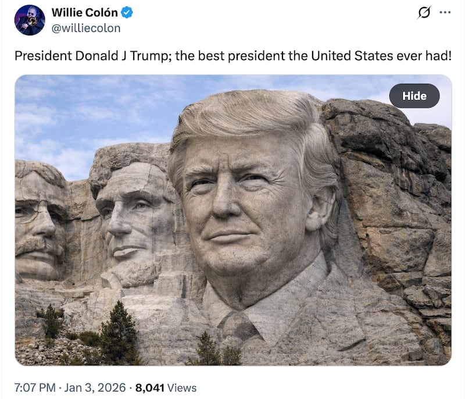Open Willie Colón's profile avatar

[x=30, y=20]
